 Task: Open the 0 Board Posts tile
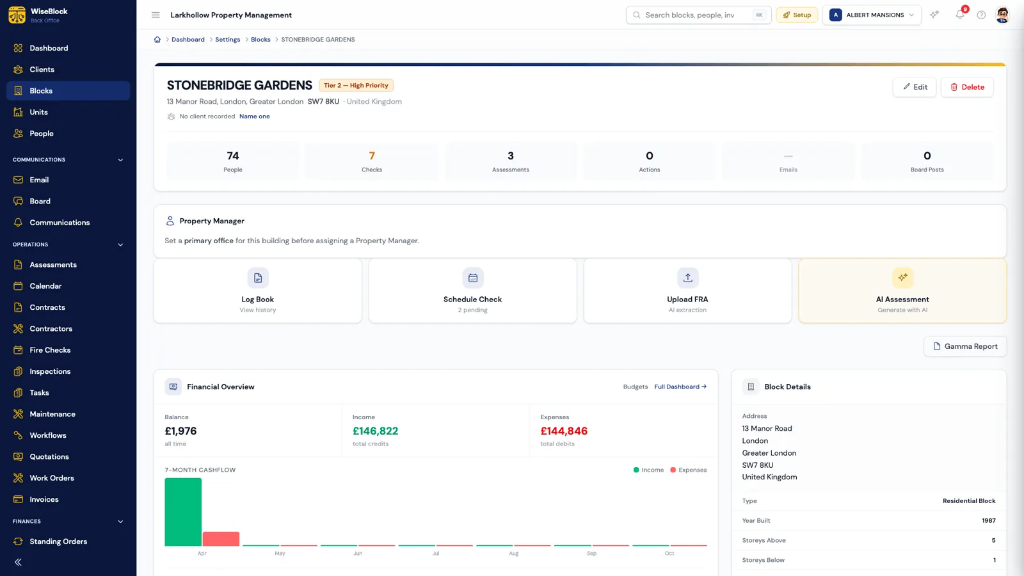(927, 161)
